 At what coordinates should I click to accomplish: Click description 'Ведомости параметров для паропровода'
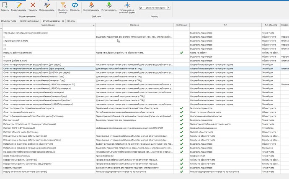(x=116, y=120)
